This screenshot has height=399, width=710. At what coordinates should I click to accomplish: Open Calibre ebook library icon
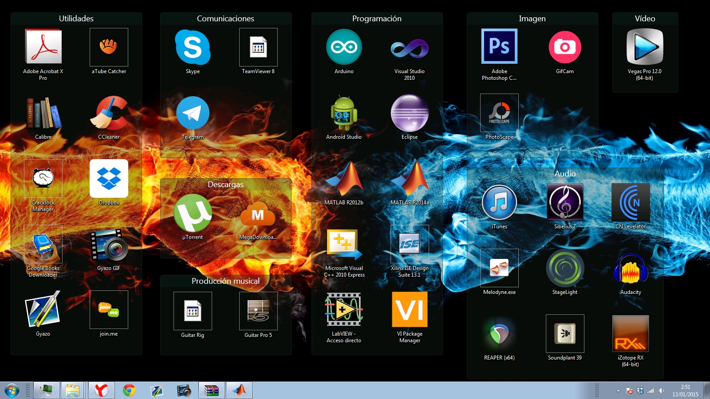(43, 113)
